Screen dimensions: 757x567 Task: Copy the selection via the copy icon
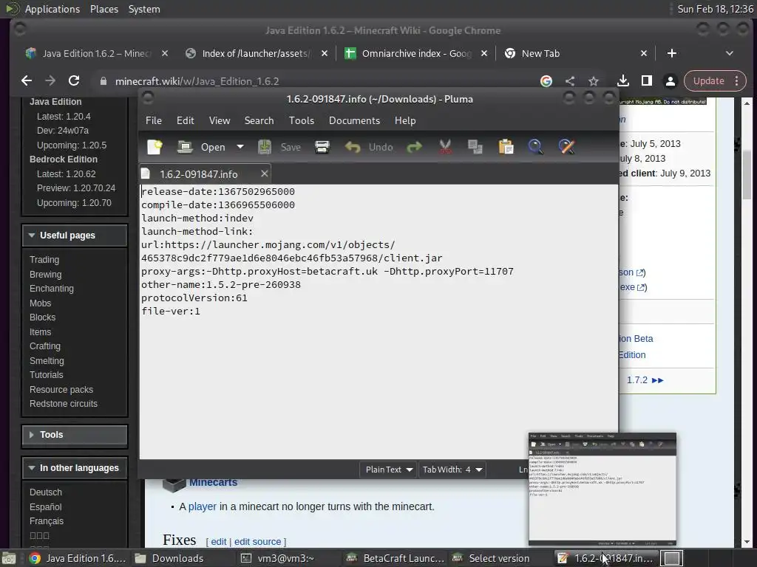475,147
